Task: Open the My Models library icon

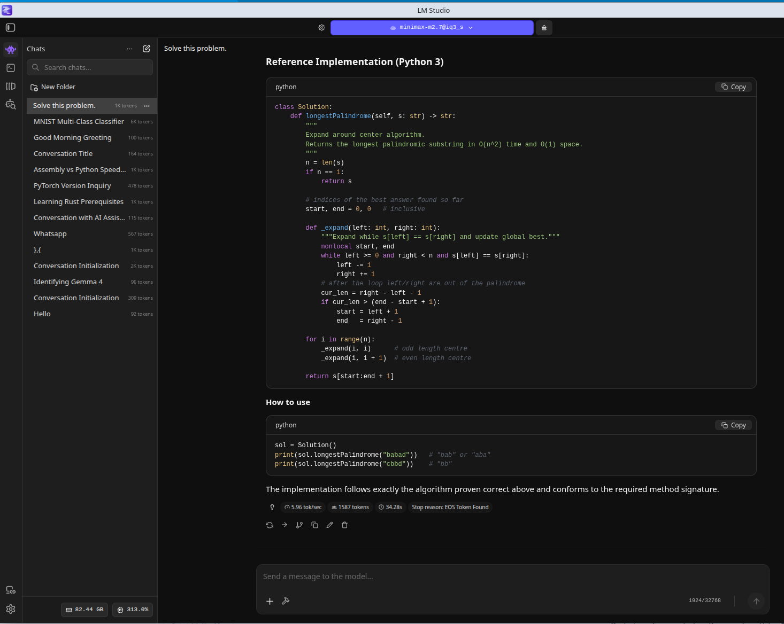Action: [11, 86]
